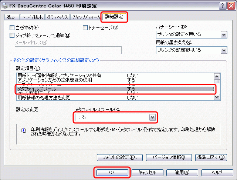Click the settings list scrollbar thumb
Image resolution: width=237 pixels, height=180 pixels.
pyautogui.click(x=217, y=81)
